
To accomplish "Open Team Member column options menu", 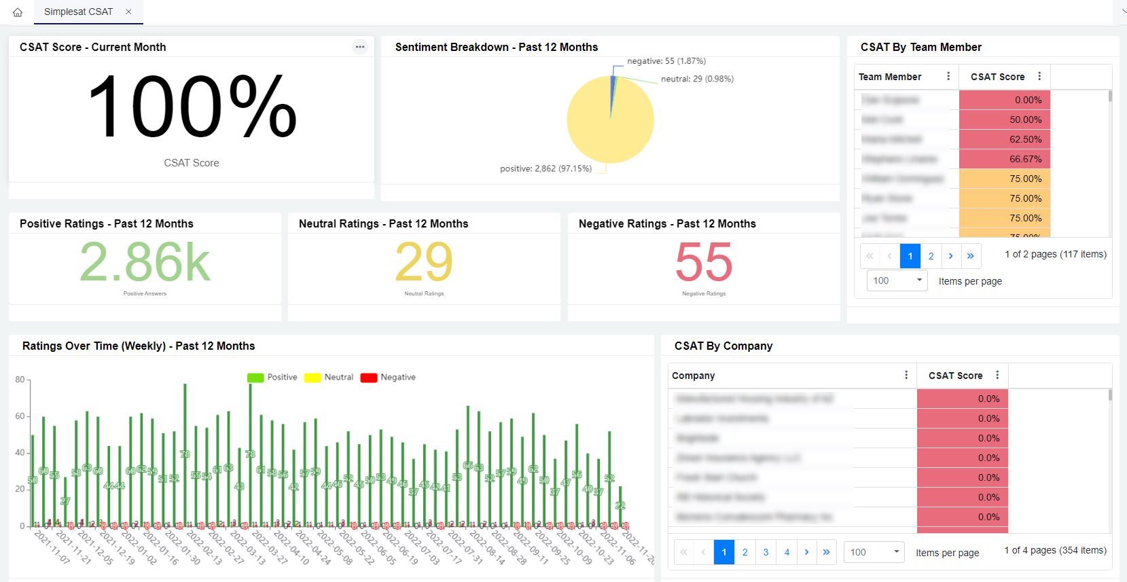I will 948,77.
